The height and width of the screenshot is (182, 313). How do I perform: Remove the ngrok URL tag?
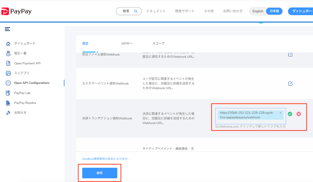pos(280,113)
